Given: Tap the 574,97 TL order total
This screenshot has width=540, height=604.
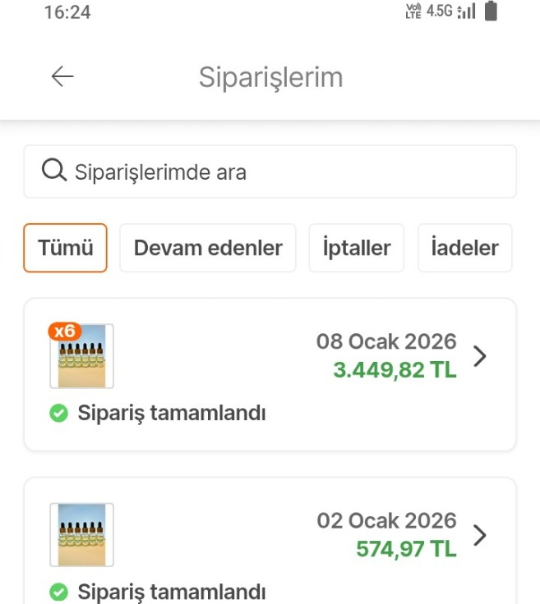Looking at the screenshot, I should pyautogui.click(x=406, y=549).
